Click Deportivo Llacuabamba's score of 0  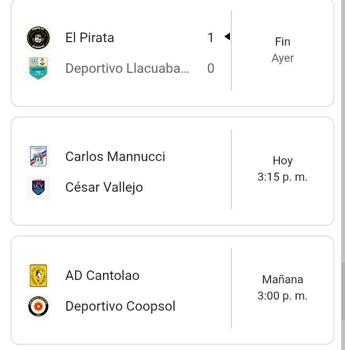click(210, 69)
